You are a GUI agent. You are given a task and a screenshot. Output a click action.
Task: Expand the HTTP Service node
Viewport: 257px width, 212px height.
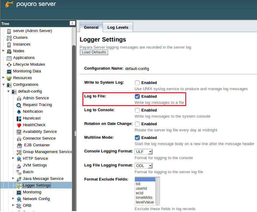click(13, 158)
